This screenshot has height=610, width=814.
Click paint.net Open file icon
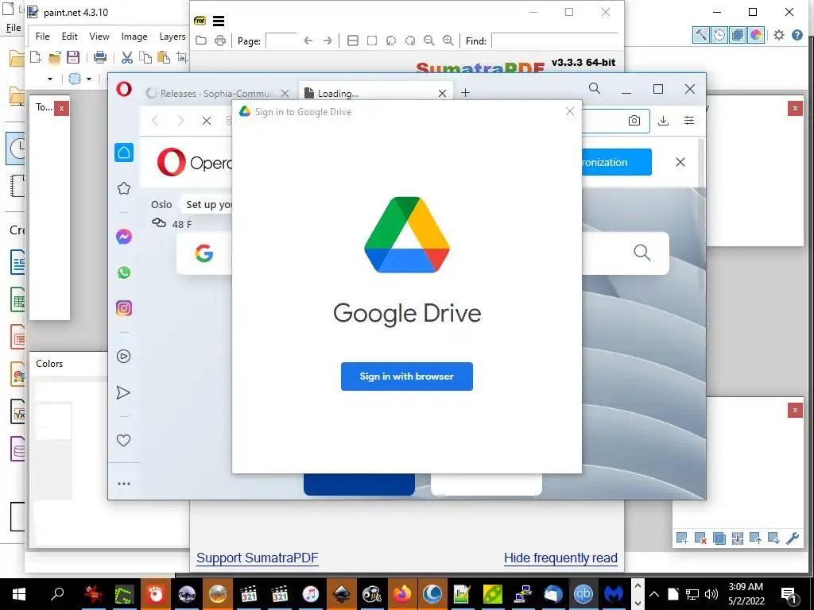[55, 57]
